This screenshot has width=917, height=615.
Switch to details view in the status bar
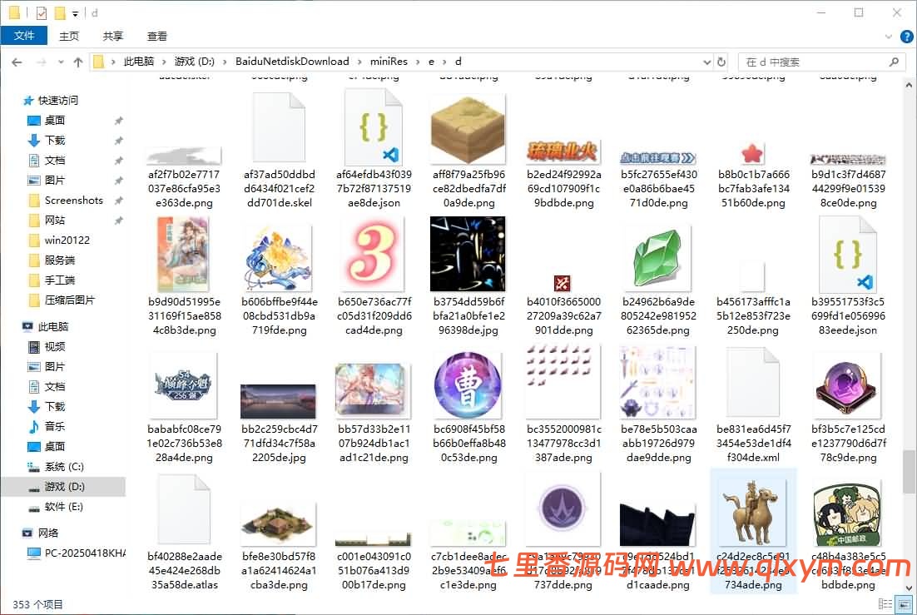click(x=885, y=603)
